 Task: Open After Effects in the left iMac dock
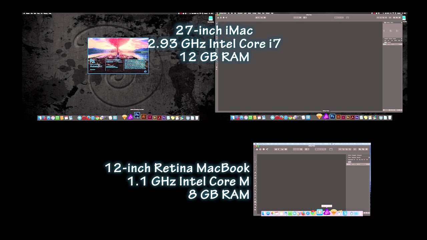[x=164, y=117]
